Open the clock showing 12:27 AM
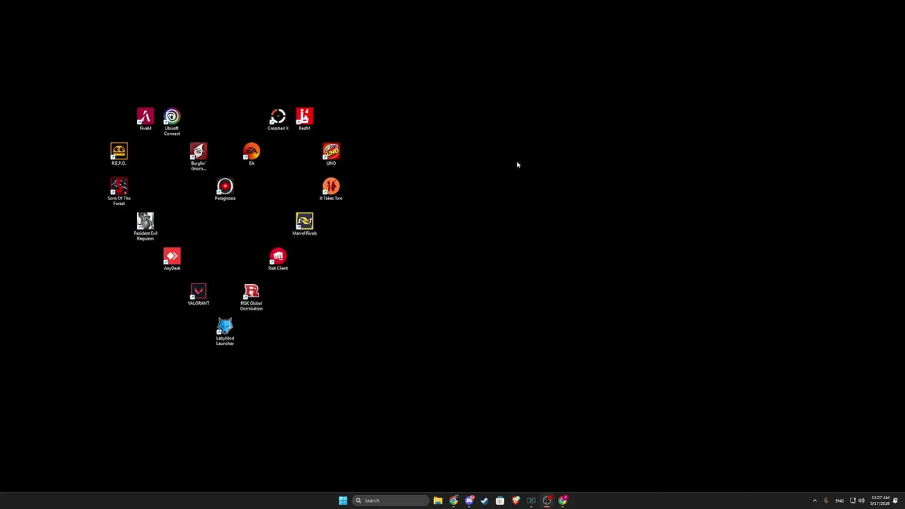905x509 pixels. point(880,501)
